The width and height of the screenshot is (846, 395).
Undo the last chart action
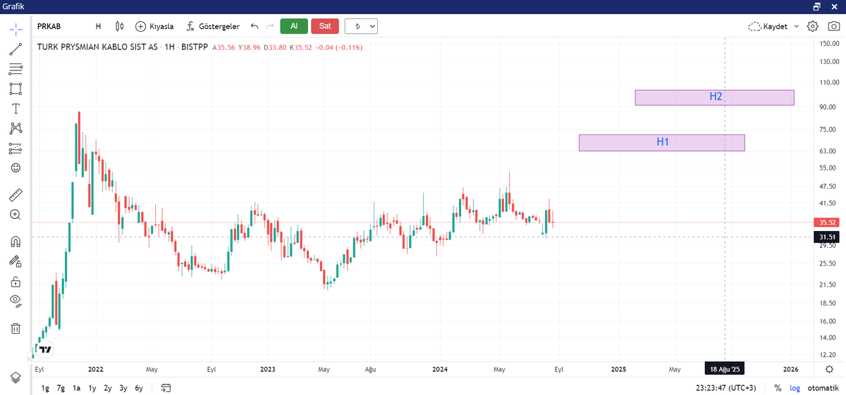255,26
